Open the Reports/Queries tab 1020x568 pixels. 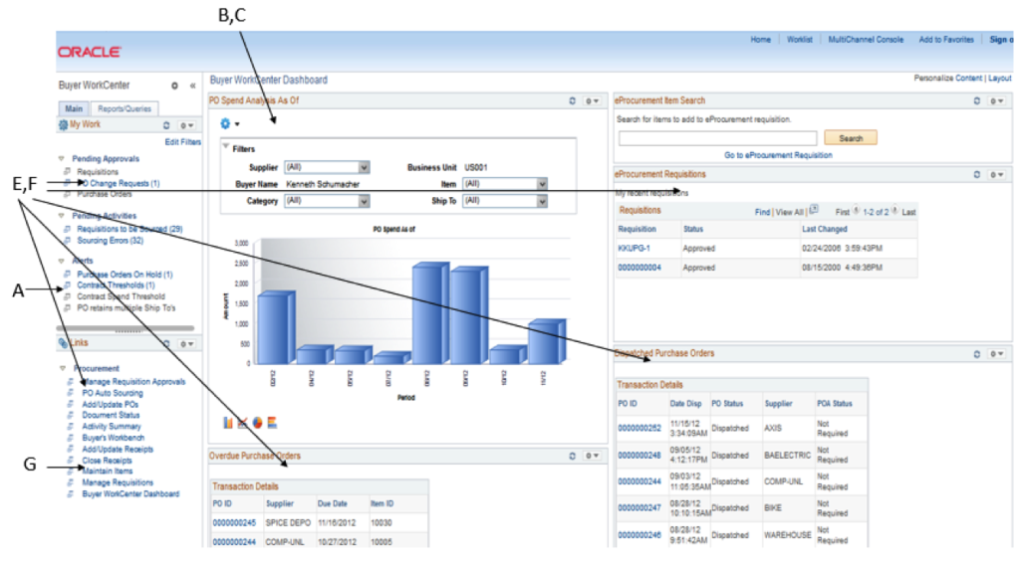[x=125, y=108]
